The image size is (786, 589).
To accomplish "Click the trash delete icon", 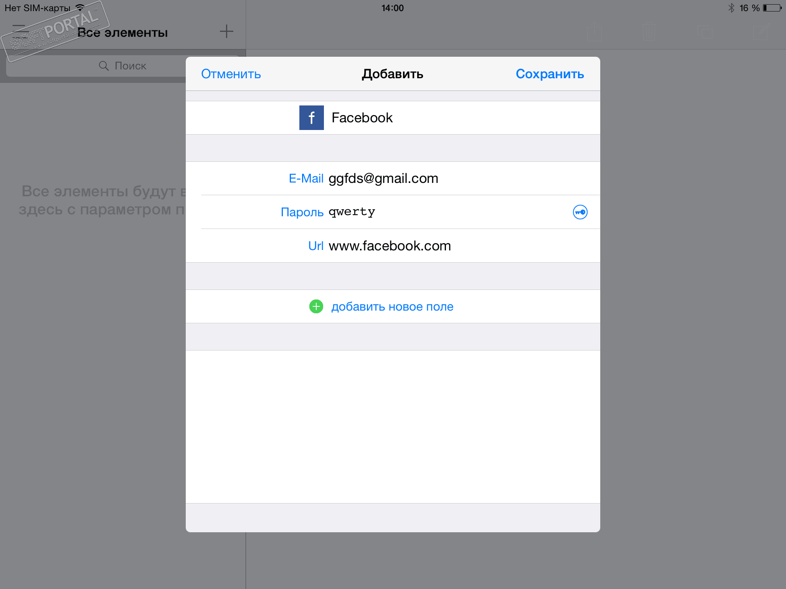I will (x=649, y=31).
